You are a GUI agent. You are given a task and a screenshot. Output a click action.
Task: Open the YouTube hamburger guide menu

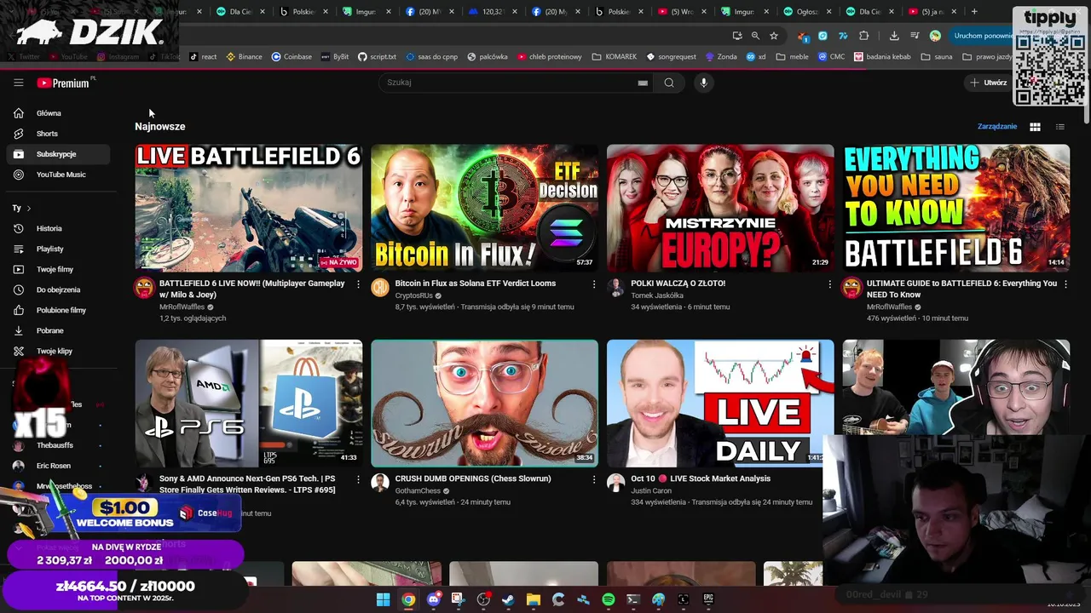tap(18, 83)
